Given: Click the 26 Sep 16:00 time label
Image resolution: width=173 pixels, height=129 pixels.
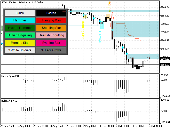Looking at the screenshot, I should click(57, 126).
